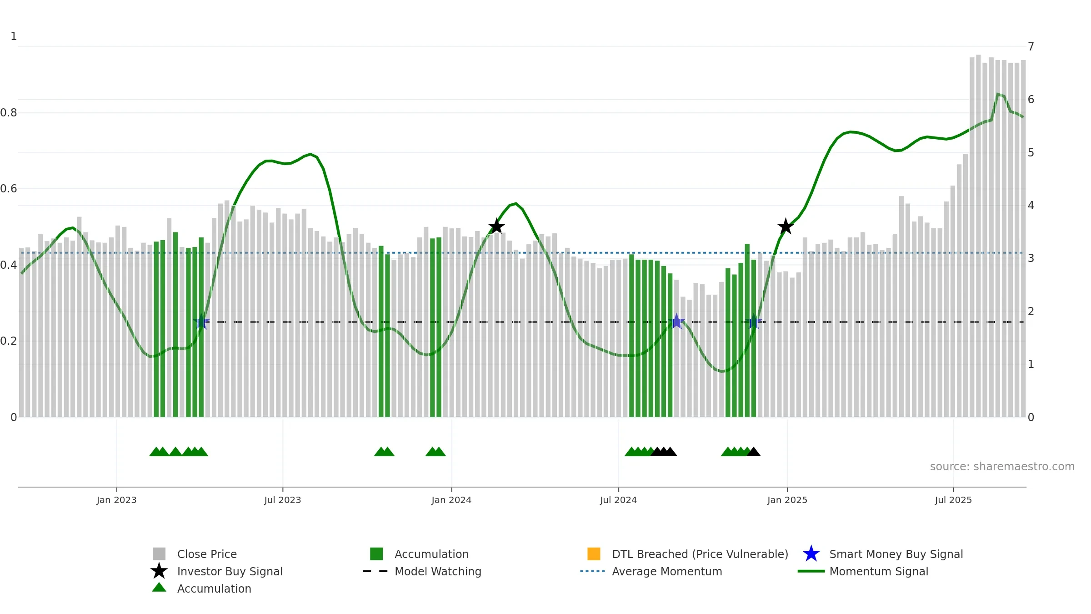Click the Jul 2024 axis label
Viewport: 1091px width, 614px height.
pos(618,500)
